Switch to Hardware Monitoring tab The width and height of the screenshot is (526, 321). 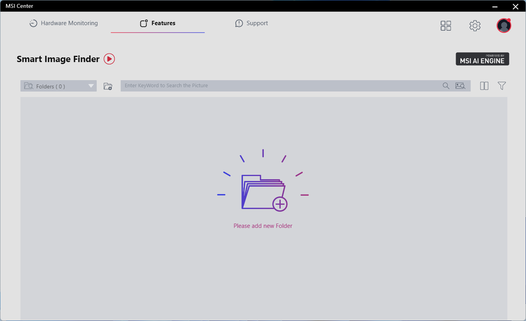[64, 23]
